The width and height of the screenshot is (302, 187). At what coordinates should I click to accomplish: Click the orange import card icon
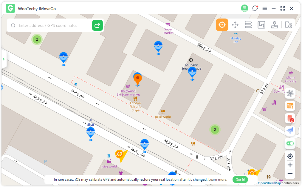point(290,106)
